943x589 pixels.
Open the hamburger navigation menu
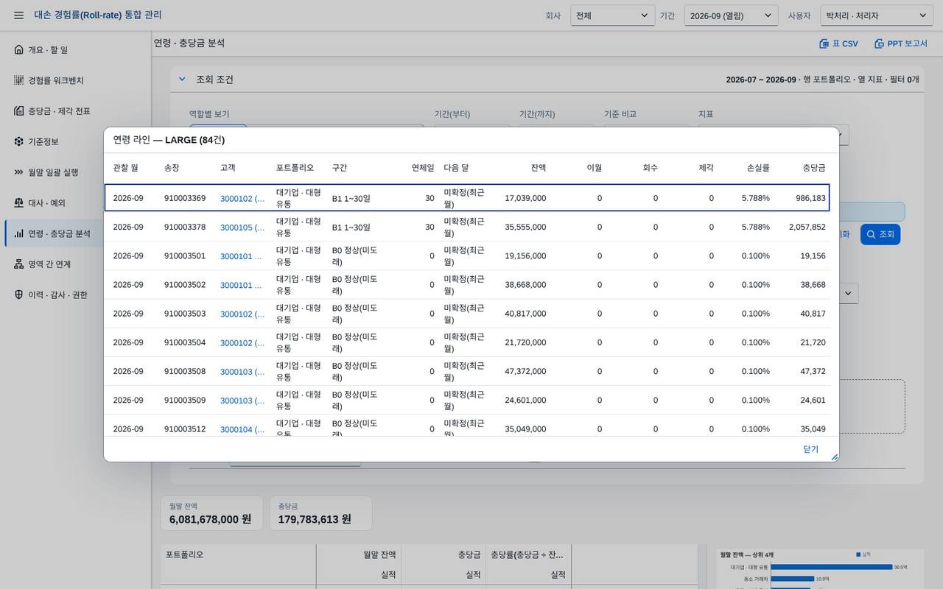[18, 15]
